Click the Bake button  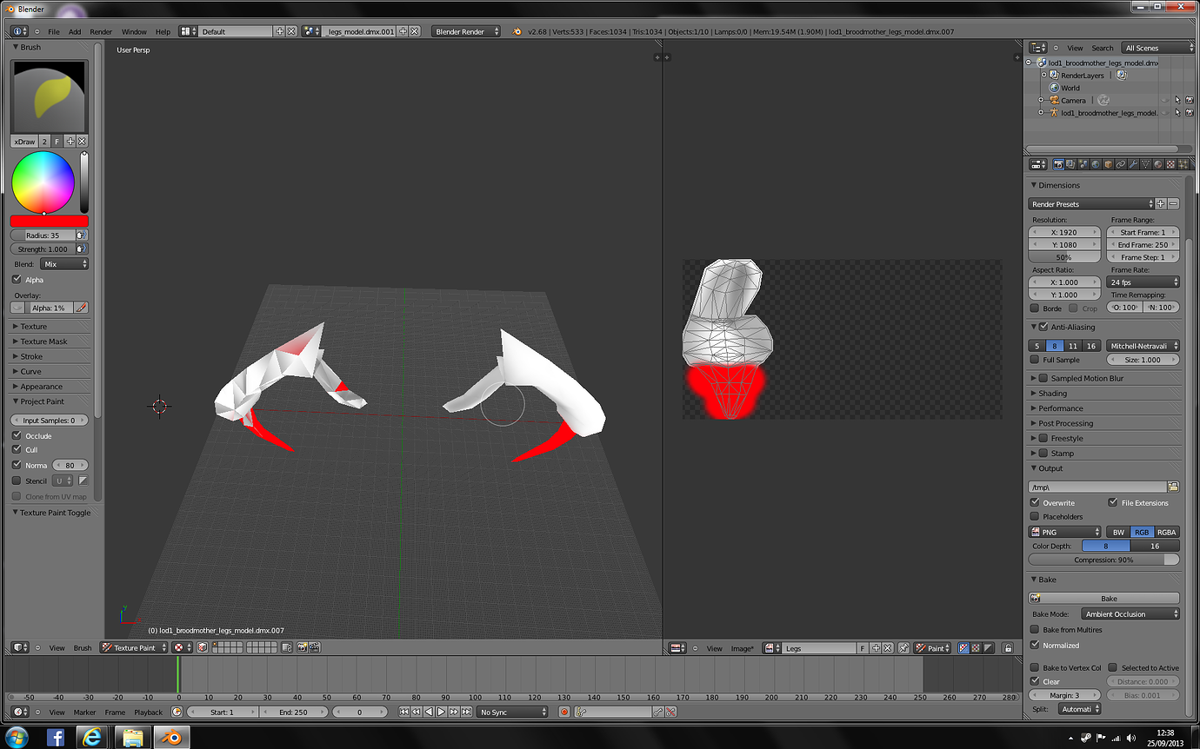click(1104, 598)
